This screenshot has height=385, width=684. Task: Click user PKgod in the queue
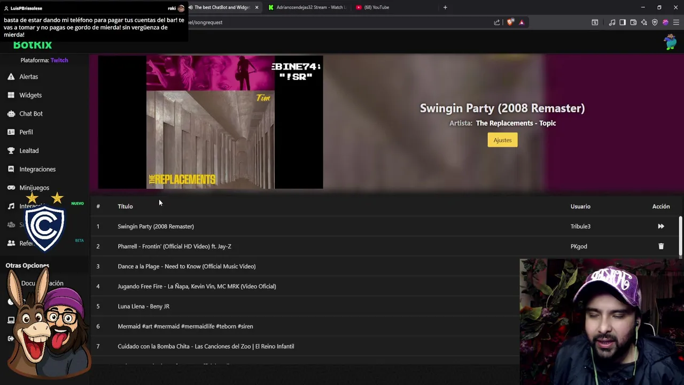click(579, 247)
